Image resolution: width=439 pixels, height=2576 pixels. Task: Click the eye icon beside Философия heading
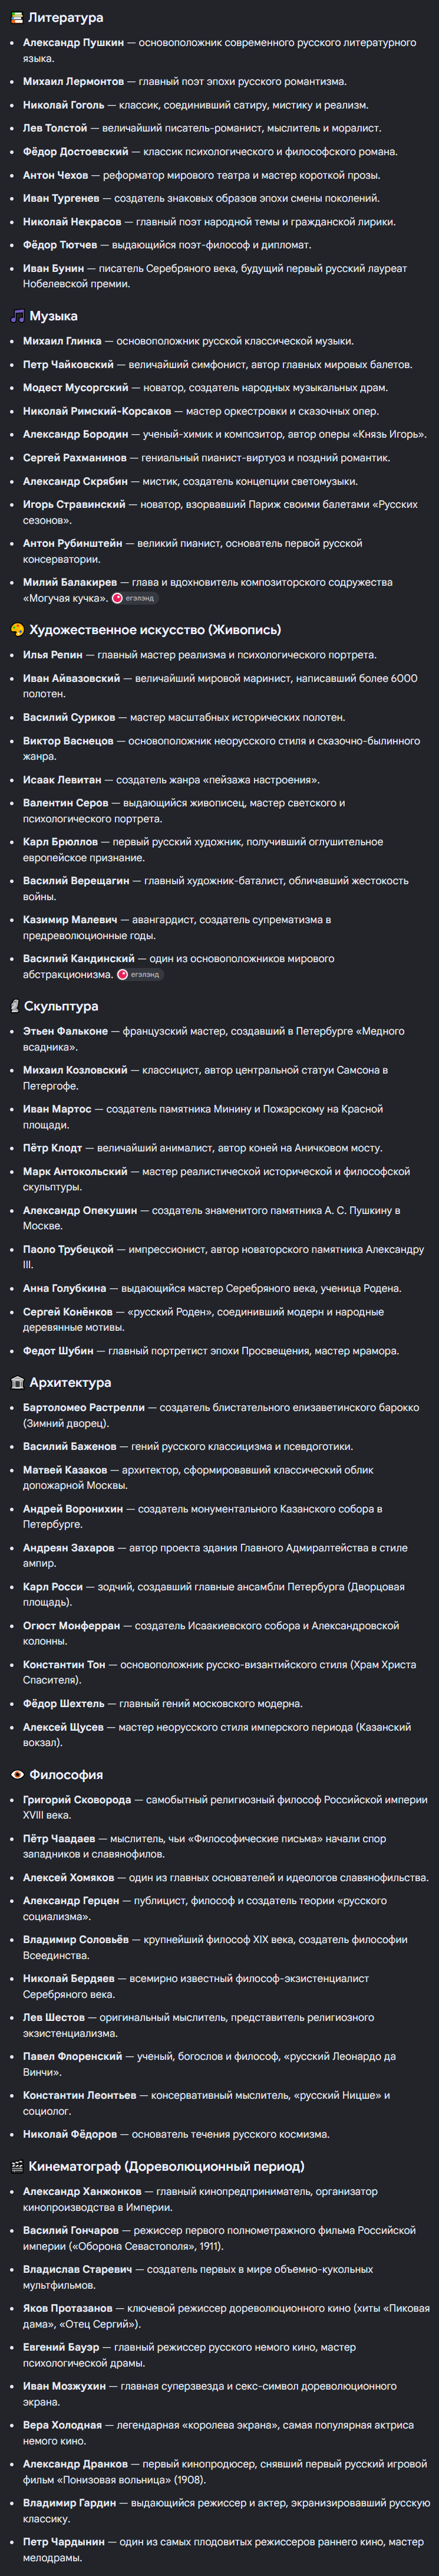click(x=17, y=1774)
